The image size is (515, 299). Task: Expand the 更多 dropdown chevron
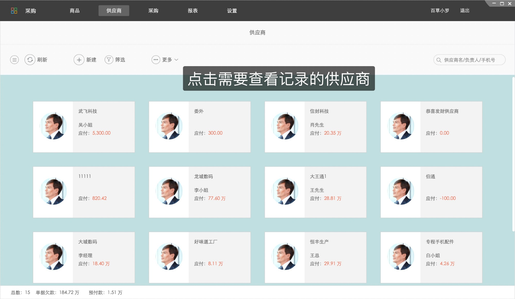tap(177, 60)
